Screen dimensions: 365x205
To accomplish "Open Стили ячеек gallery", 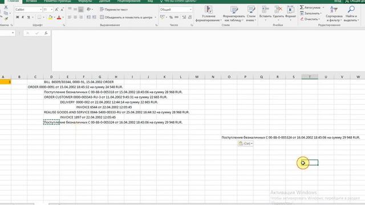I will coord(251,14).
